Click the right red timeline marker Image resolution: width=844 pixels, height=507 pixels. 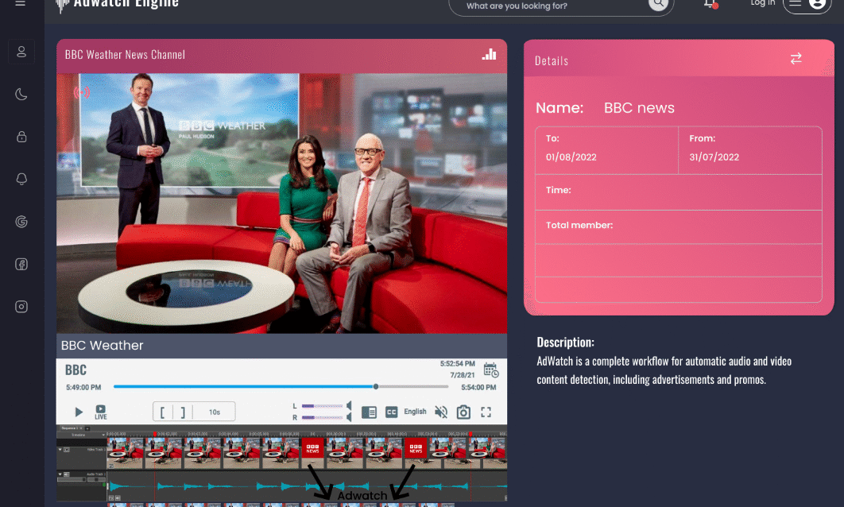470,434
